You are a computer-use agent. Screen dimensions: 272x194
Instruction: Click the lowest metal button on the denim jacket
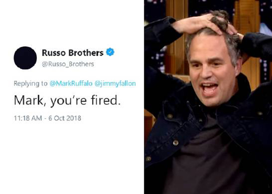point(148,158)
